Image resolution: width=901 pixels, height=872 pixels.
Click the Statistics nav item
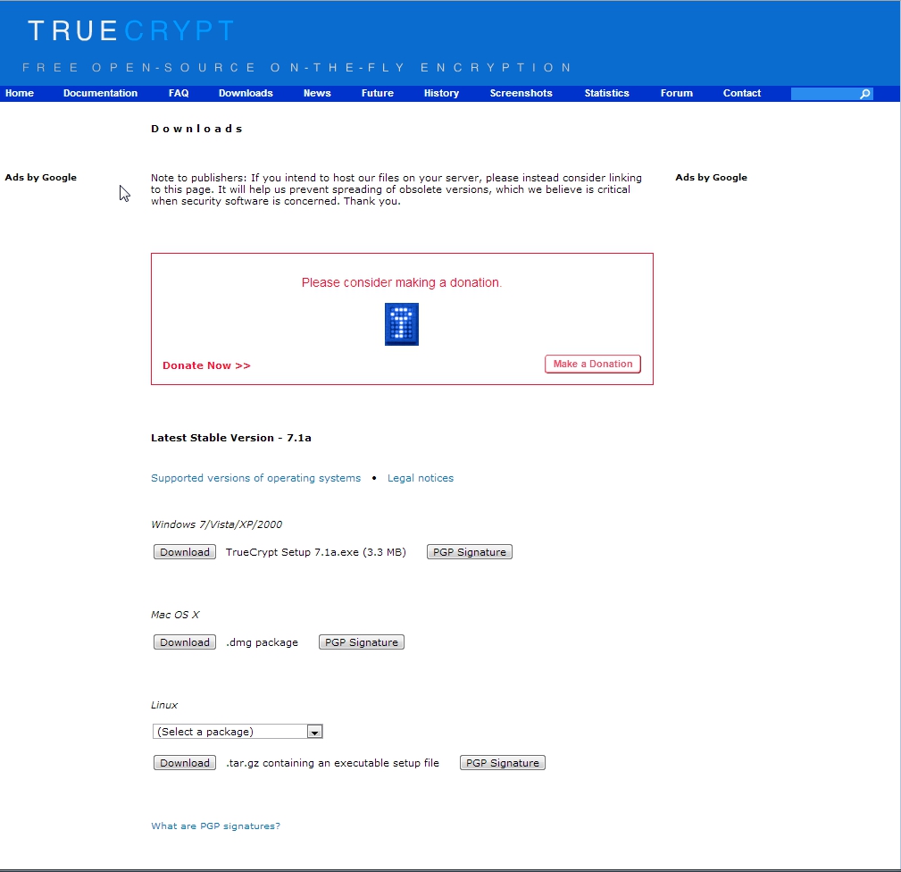tap(606, 93)
